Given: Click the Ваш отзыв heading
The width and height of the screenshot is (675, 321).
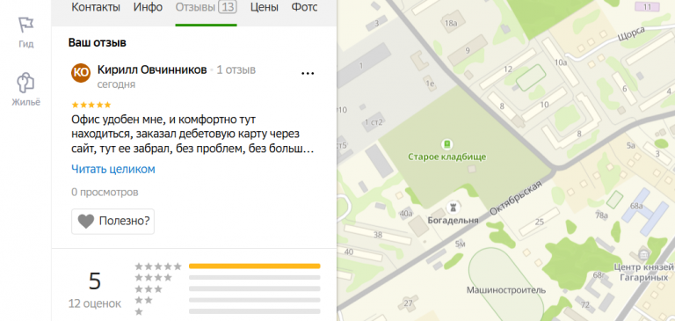Looking at the screenshot, I should click(97, 43).
